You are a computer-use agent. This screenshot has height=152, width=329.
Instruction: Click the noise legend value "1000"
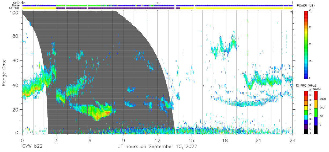click(321, 107)
